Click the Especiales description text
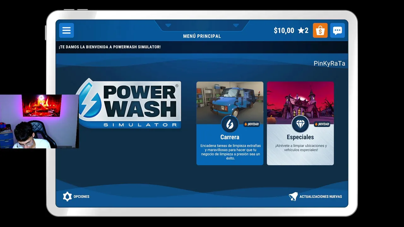 click(x=301, y=148)
